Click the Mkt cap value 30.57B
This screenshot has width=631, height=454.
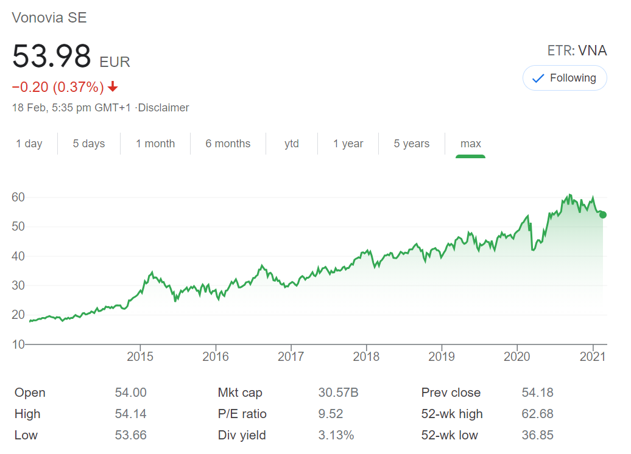pos(338,393)
